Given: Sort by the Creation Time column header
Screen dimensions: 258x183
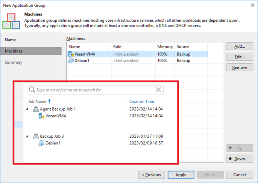Looking at the screenshot, I should 142,101.
